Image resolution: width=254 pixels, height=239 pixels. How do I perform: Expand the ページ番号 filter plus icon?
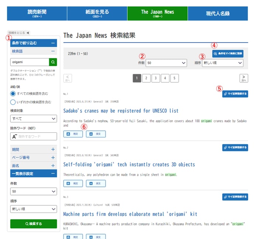coord(53,158)
